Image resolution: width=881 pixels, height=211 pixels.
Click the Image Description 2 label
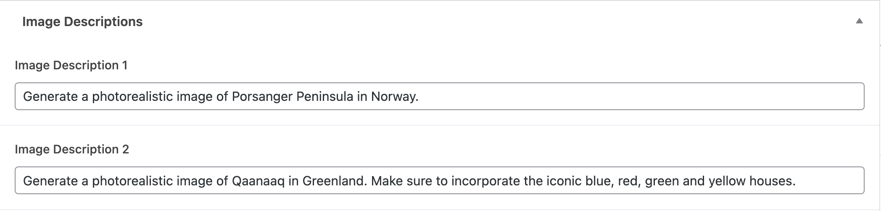coord(72,149)
